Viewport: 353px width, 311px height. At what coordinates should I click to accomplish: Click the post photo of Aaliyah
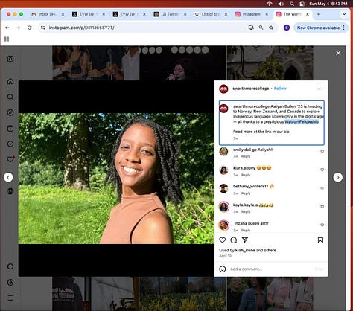click(116, 179)
